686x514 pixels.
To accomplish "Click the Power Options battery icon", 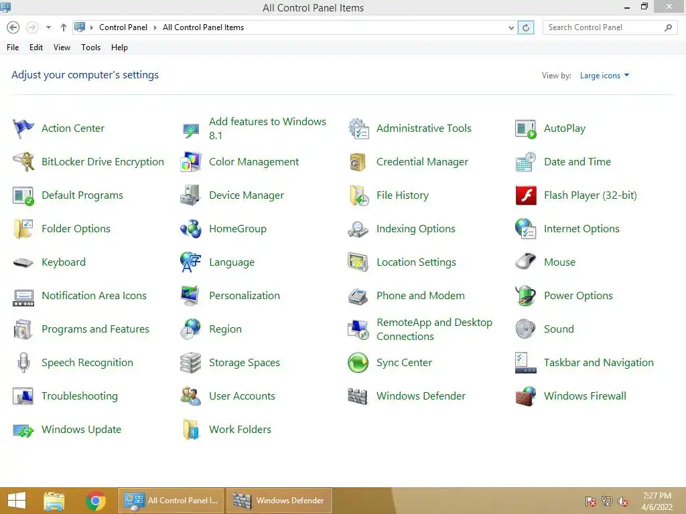I will 526,296.
